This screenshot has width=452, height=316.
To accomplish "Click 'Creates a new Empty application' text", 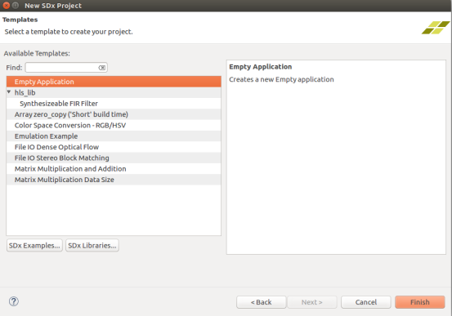I will pos(281,79).
